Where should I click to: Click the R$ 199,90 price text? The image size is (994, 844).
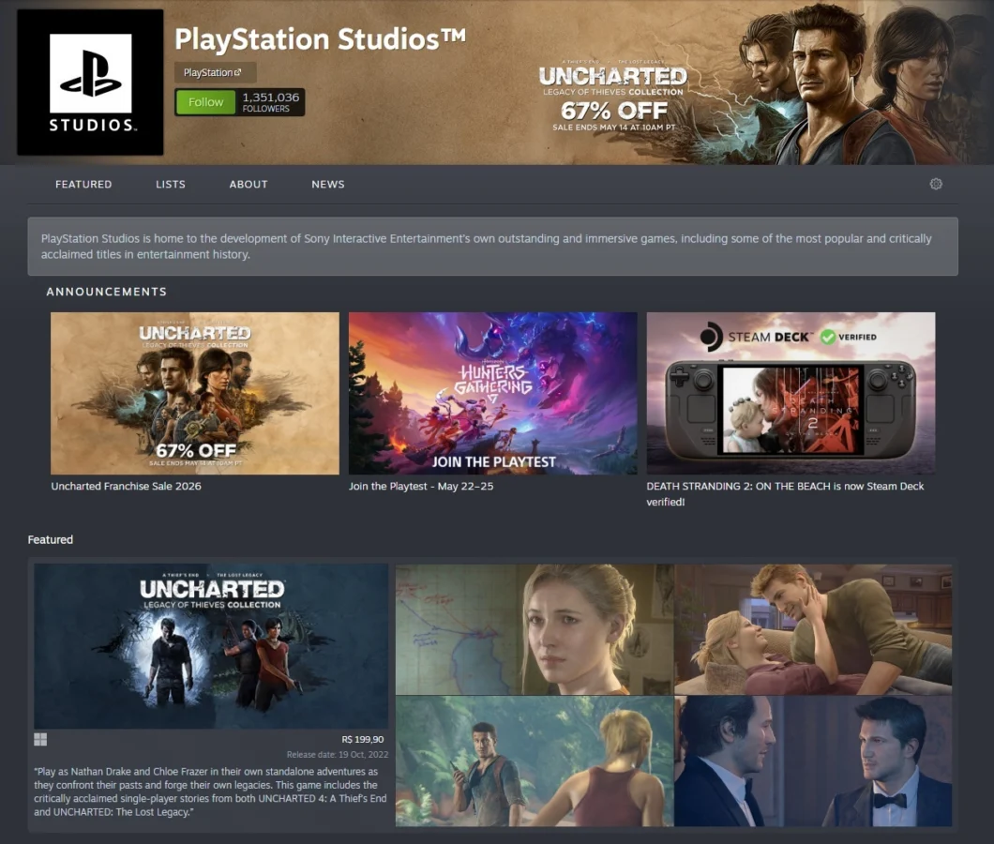point(363,739)
